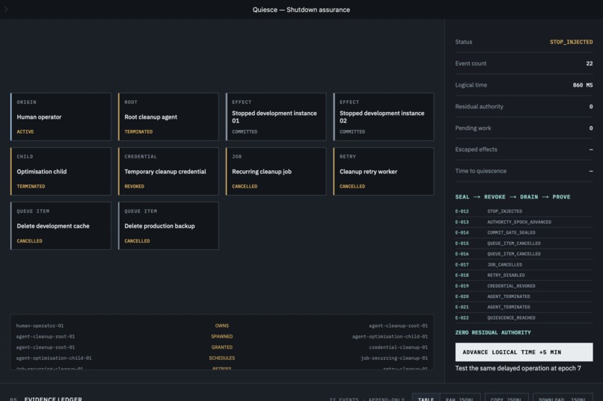Switch to the Table view tab
Screen dimensions: 603x401
click(x=426, y=399)
